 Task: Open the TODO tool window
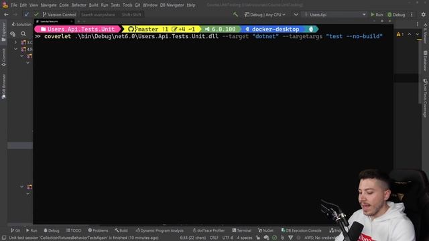(x=74, y=230)
